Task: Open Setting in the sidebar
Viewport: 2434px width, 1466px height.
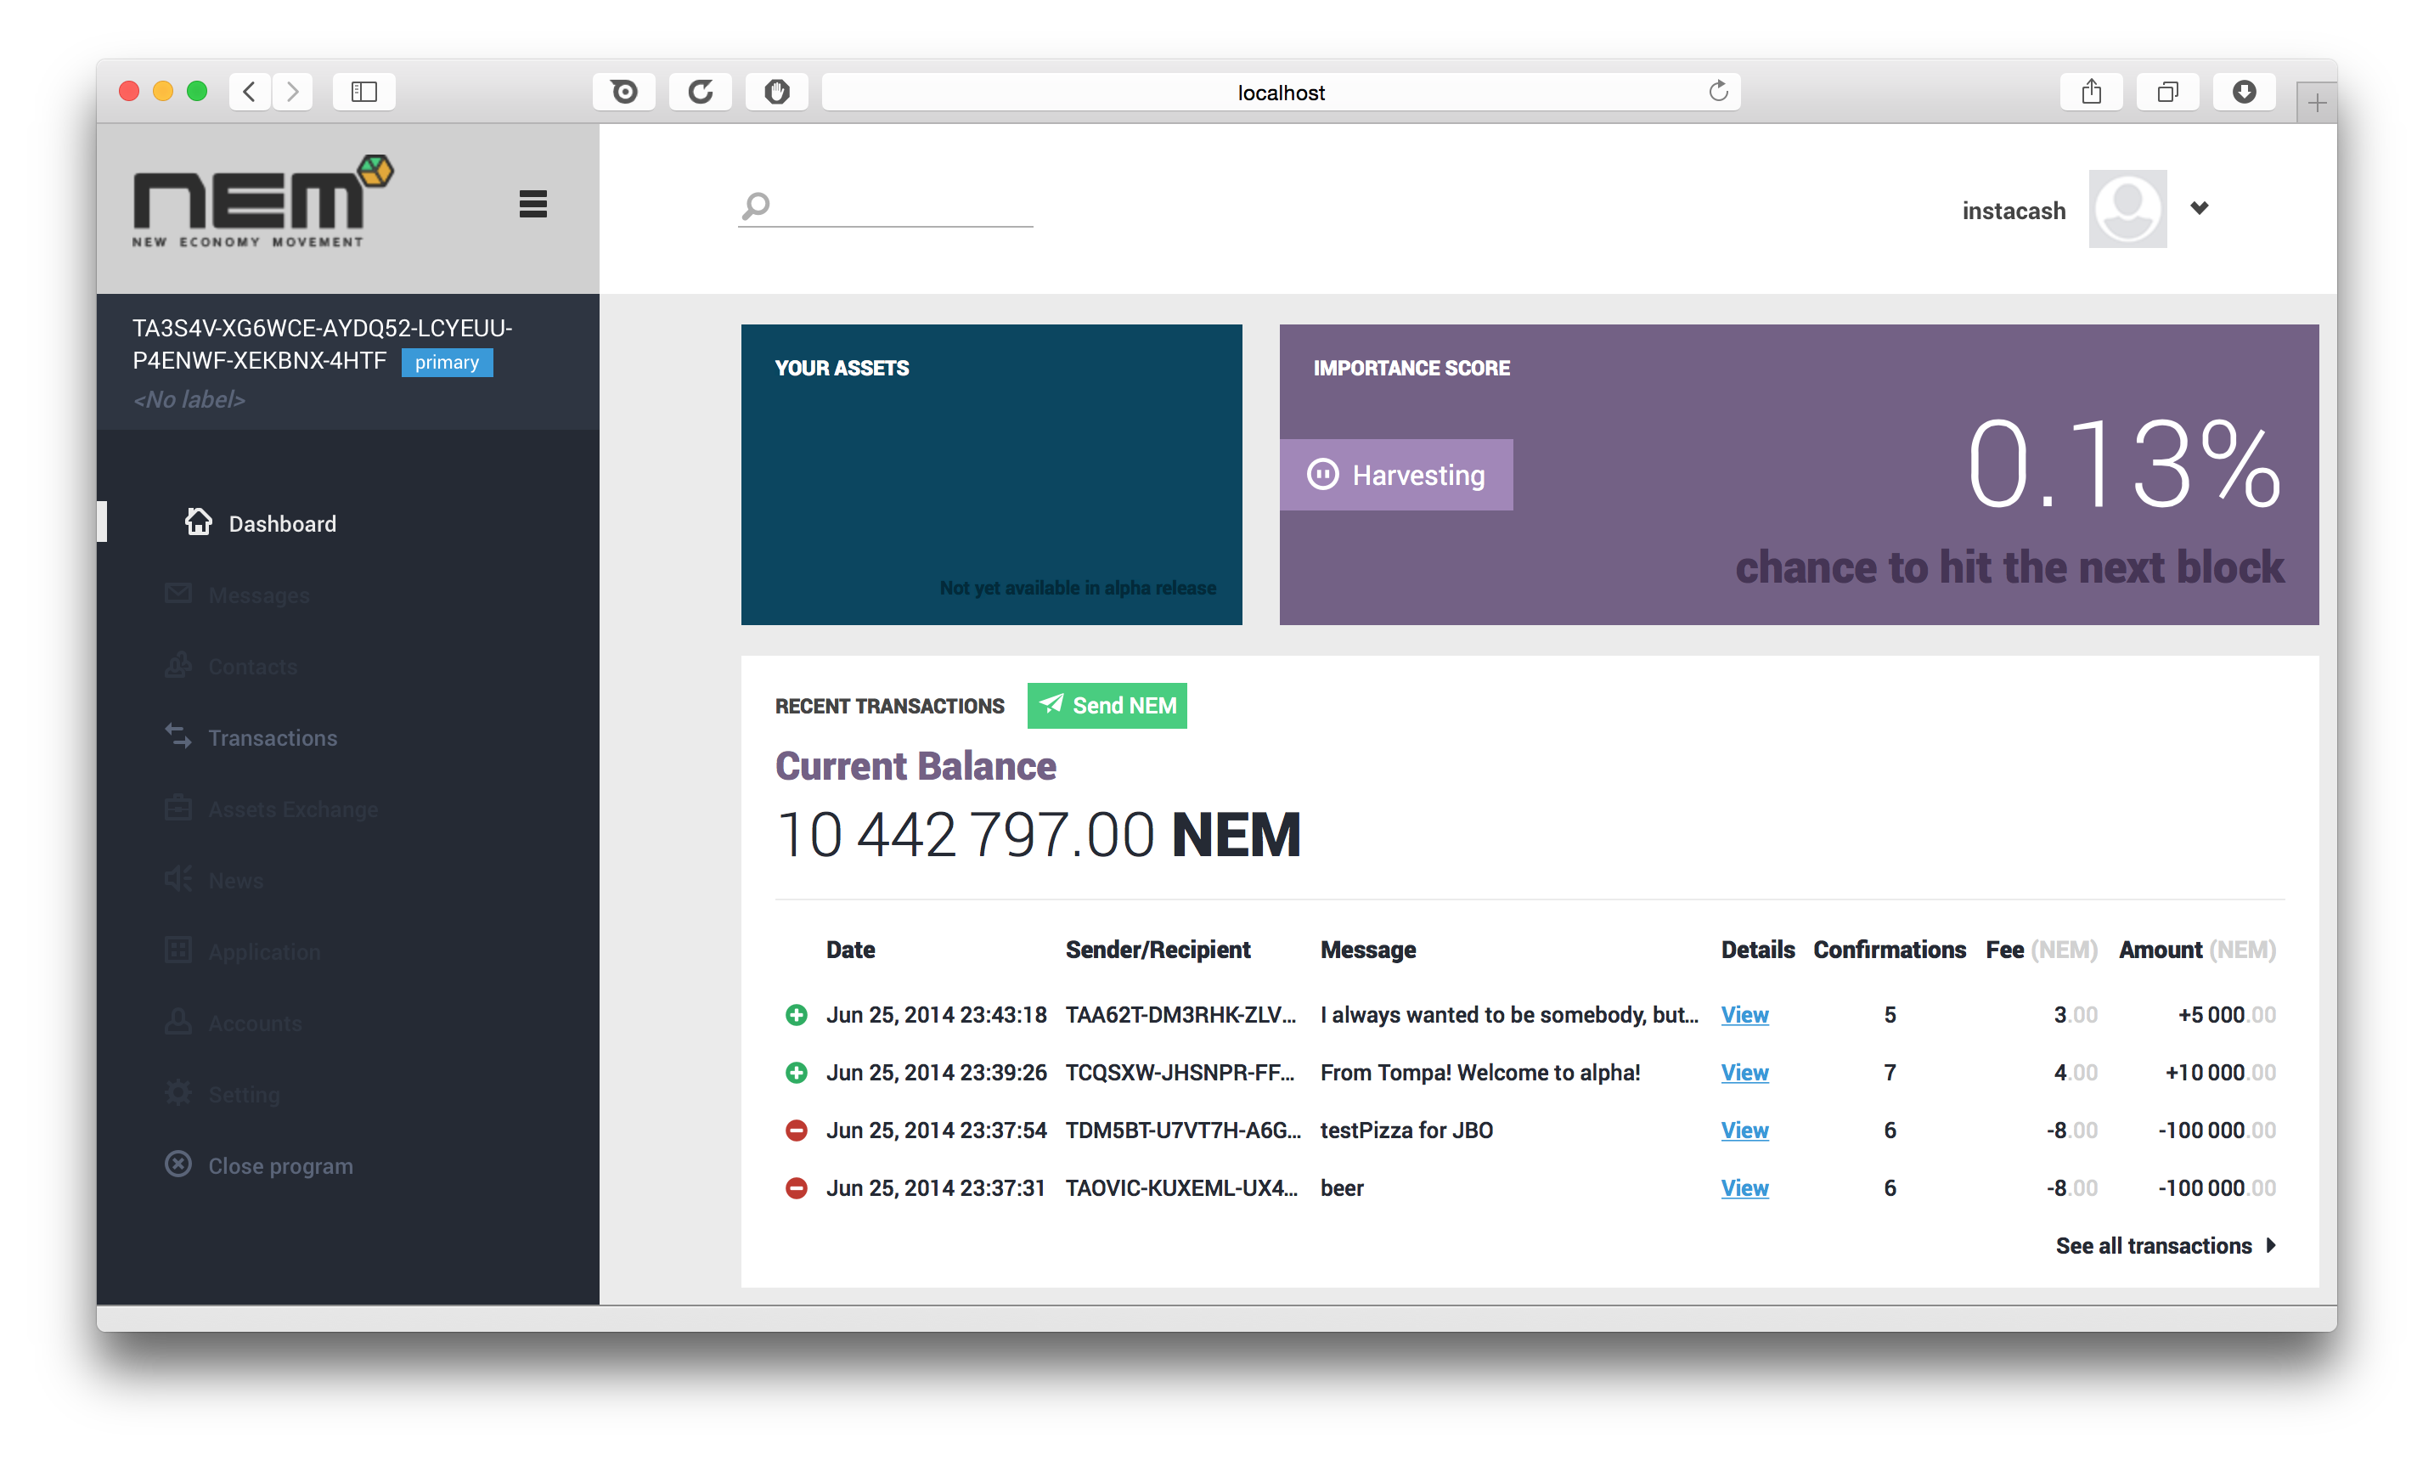Action: point(244,1095)
